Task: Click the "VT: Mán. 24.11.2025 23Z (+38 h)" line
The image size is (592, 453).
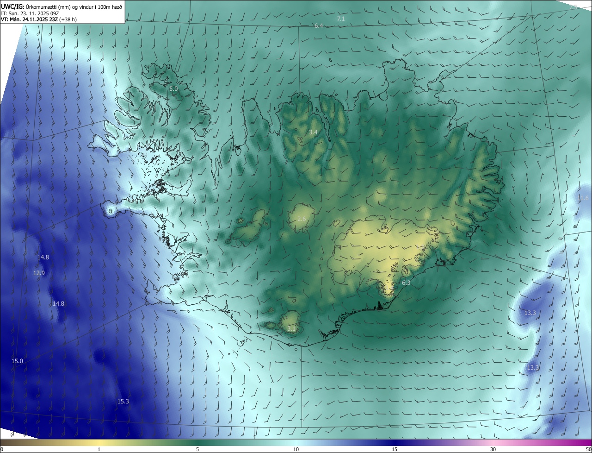Action: [x=39, y=19]
